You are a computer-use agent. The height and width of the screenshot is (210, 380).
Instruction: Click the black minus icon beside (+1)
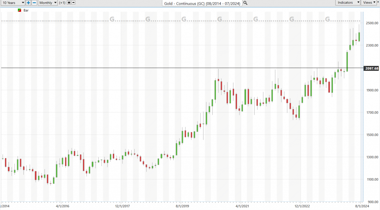[x=73, y=3]
